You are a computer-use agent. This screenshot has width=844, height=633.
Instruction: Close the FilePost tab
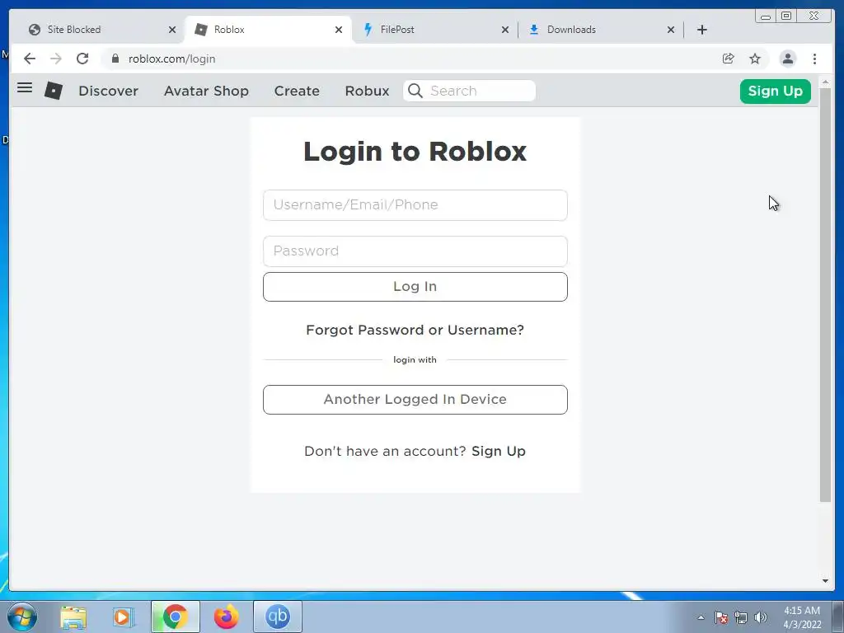(505, 30)
